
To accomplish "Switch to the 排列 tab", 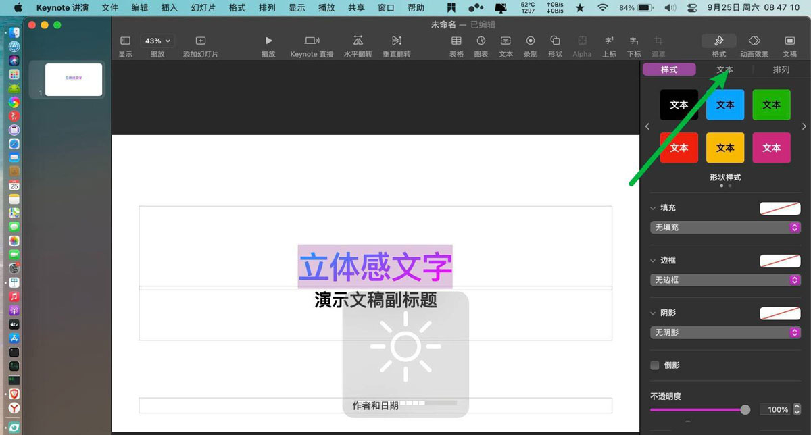I will pos(781,70).
